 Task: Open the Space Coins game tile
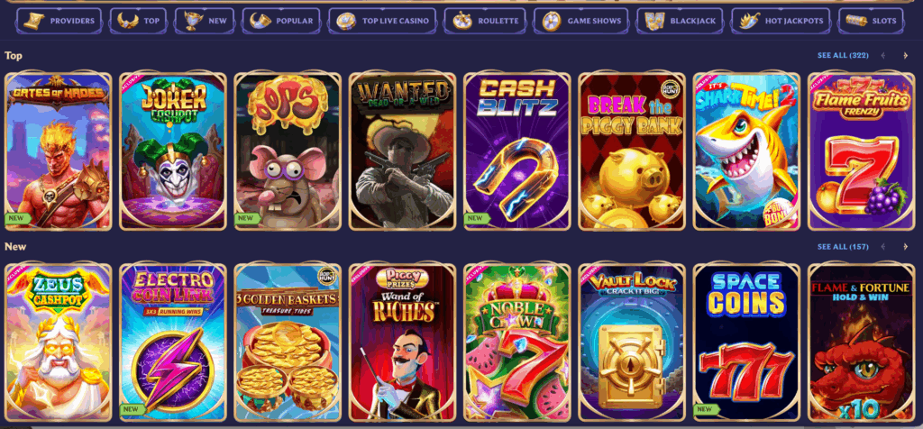[746, 342]
